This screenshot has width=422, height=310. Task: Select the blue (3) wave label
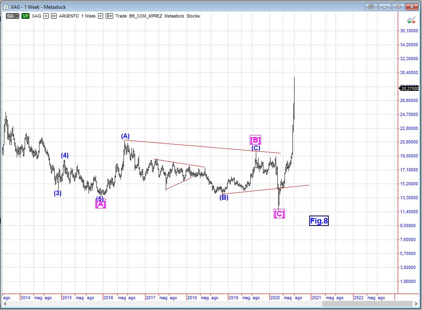tap(58, 193)
